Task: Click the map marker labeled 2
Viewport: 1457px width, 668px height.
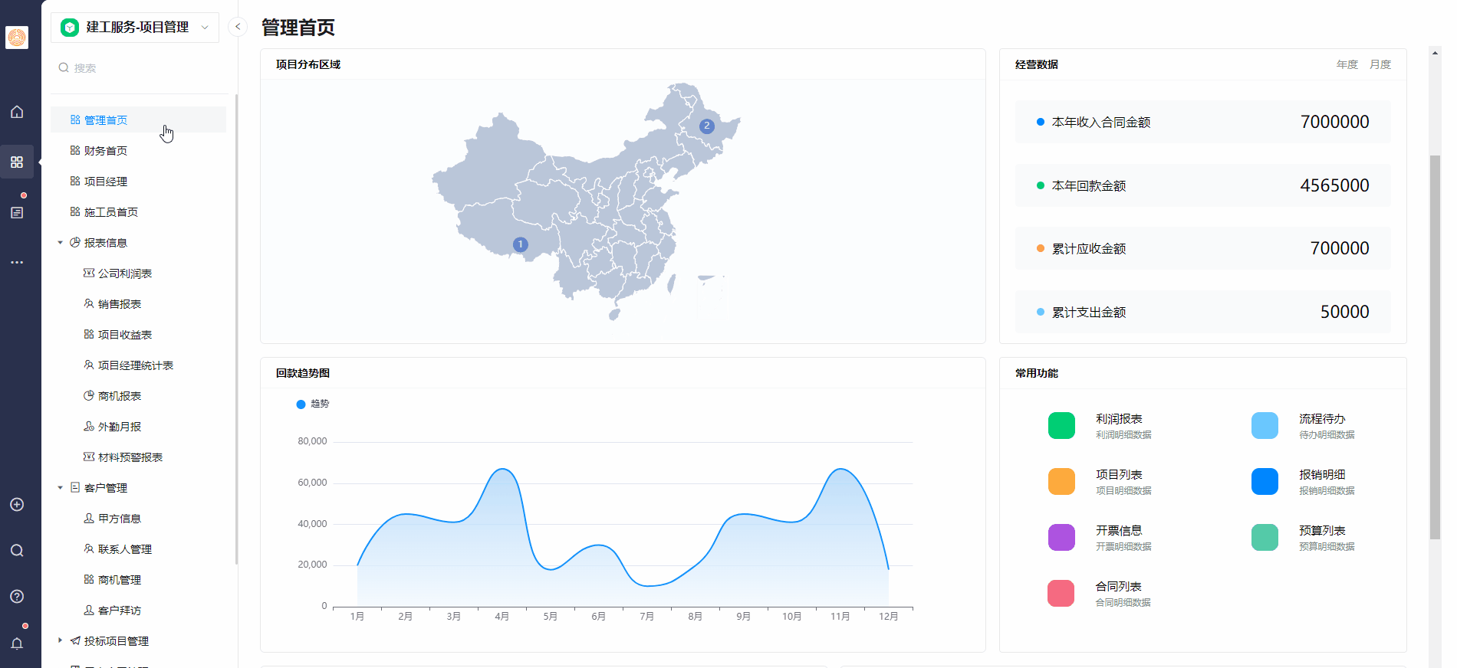Action: point(707,126)
